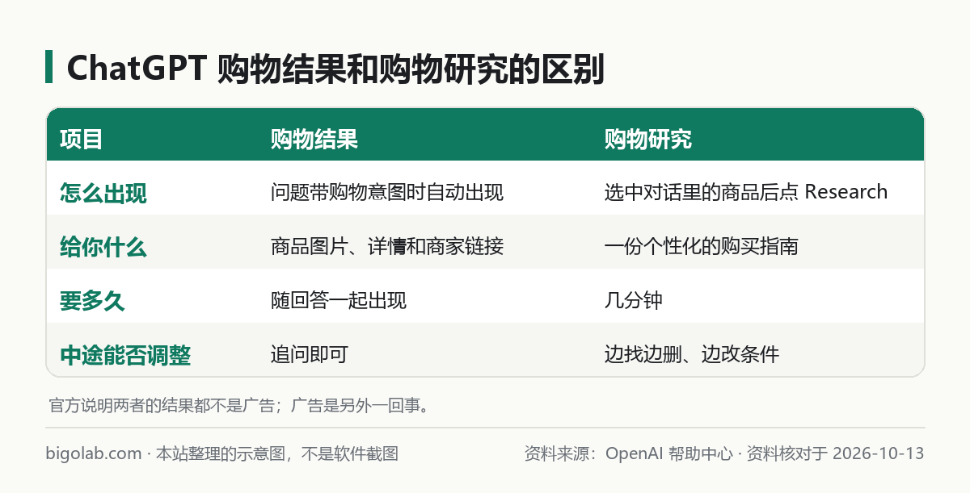Click the cell '几分钟'
Image resolution: width=970 pixels, height=493 pixels.
coord(634,301)
